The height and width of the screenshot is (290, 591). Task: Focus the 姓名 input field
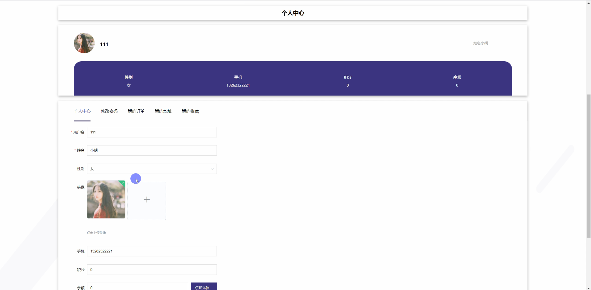(152, 150)
